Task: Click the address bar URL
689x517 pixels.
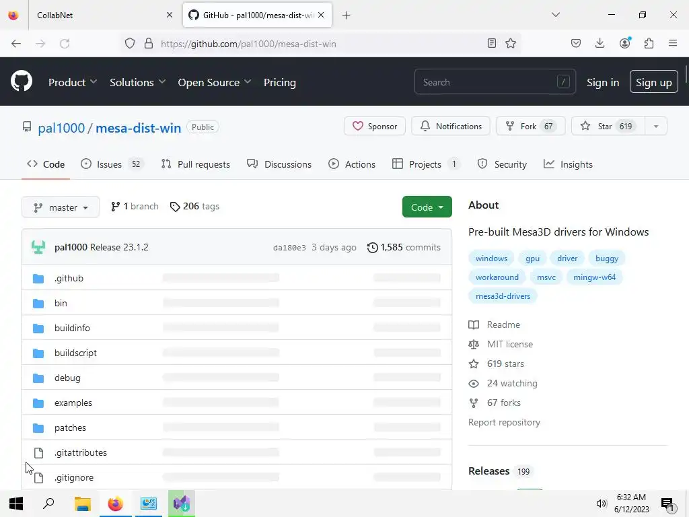Action: click(x=248, y=44)
